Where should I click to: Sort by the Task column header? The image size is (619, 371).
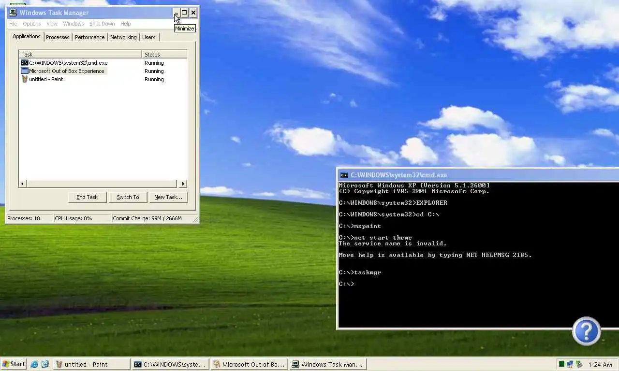[80, 54]
